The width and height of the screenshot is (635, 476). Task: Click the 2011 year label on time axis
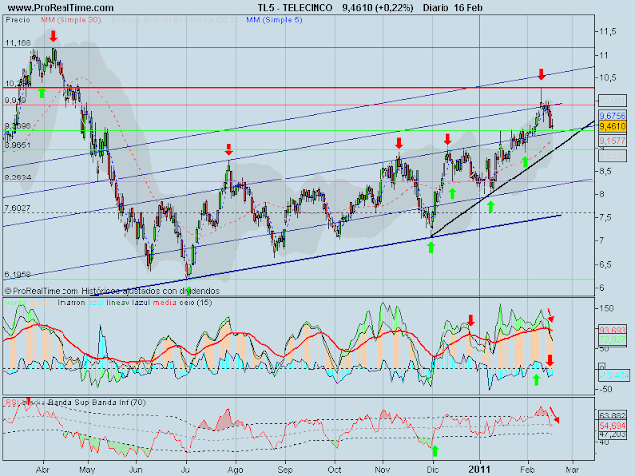click(479, 470)
